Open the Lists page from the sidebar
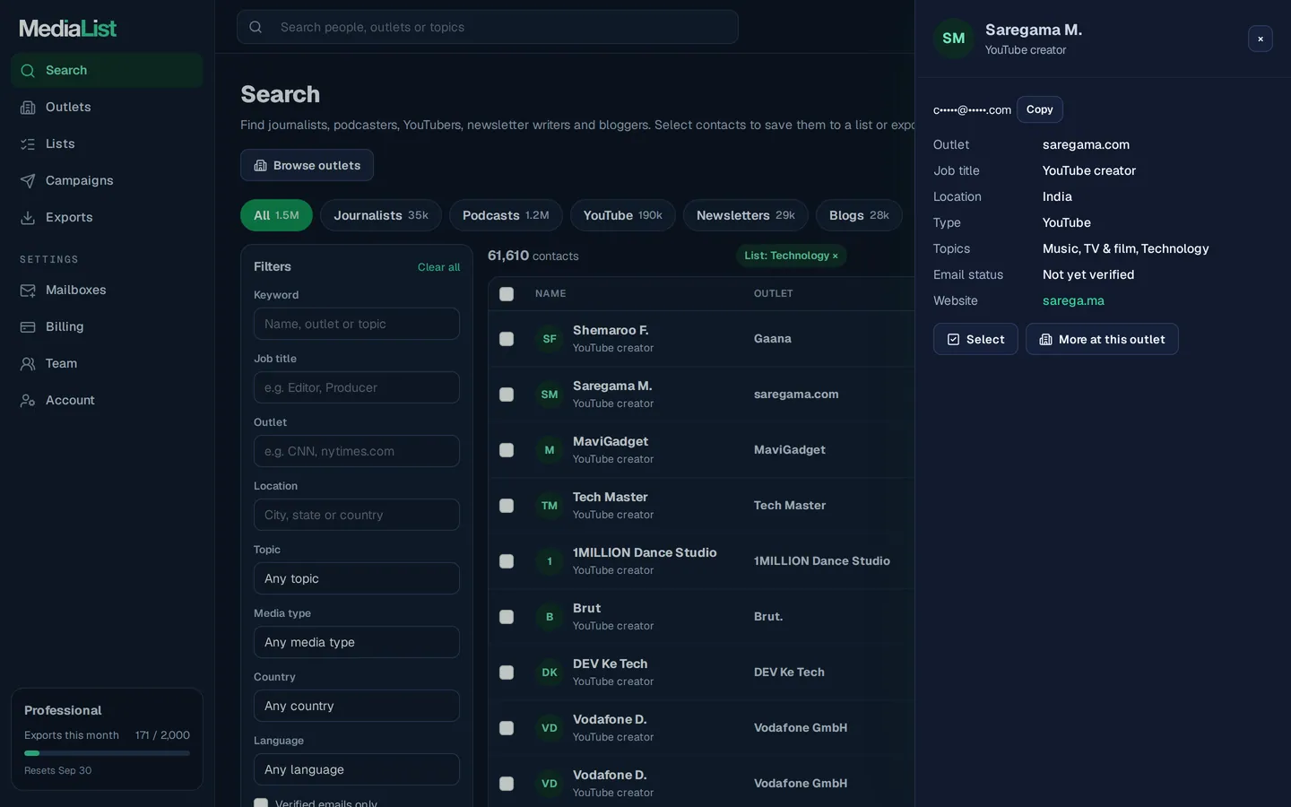The width and height of the screenshot is (1291, 807). [107, 144]
